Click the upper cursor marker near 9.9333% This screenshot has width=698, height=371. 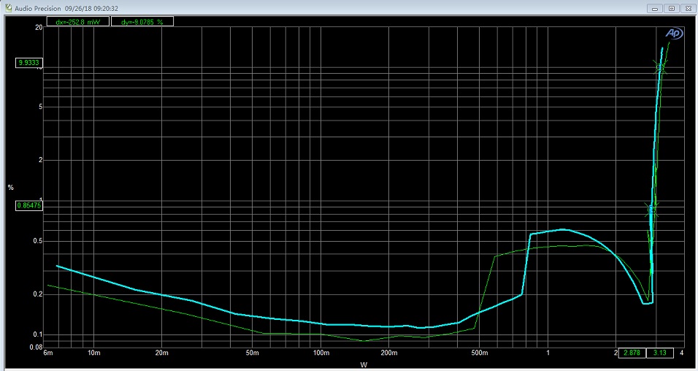tap(660, 67)
